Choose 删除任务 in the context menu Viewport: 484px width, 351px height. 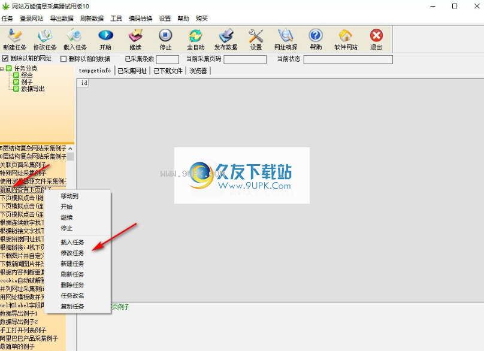pos(77,285)
